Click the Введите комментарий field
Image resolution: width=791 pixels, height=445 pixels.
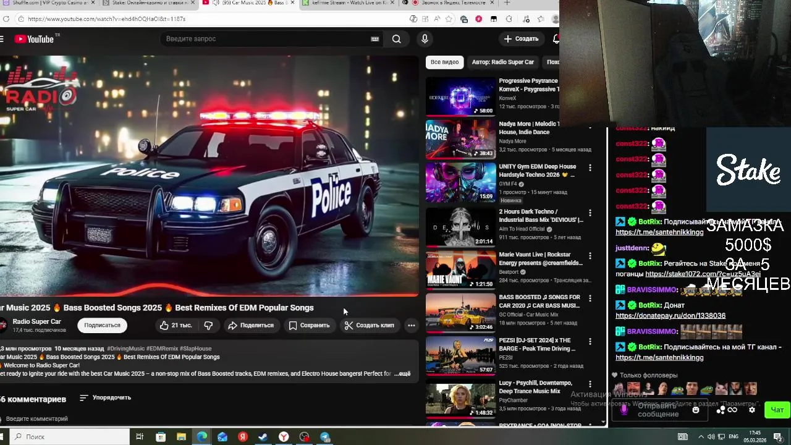37,419
